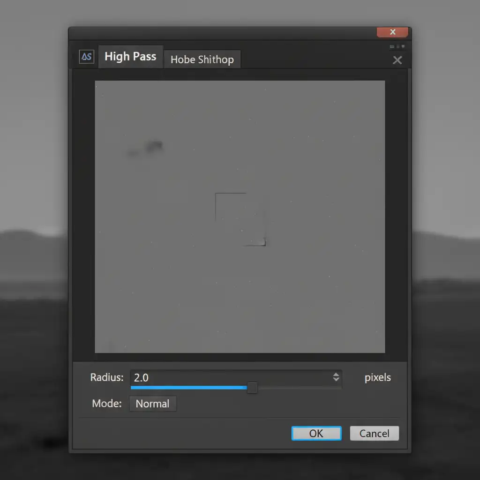Click the small round dot icon below the red button
The width and height of the screenshot is (480, 480).
pyautogui.click(x=398, y=46)
